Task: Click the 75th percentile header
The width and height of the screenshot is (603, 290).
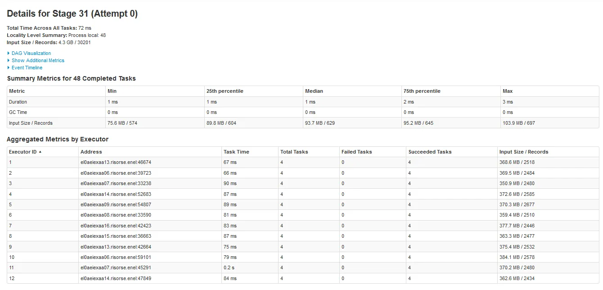Action: pos(422,91)
